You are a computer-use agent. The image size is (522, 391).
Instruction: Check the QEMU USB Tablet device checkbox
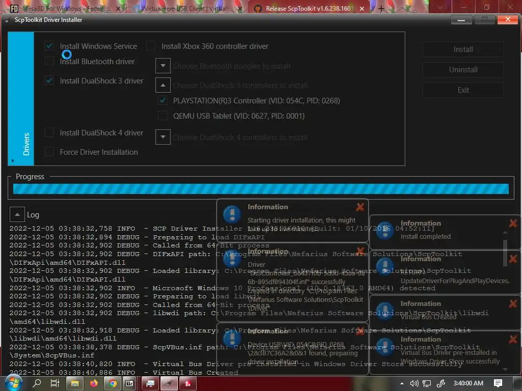pyautogui.click(x=163, y=116)
